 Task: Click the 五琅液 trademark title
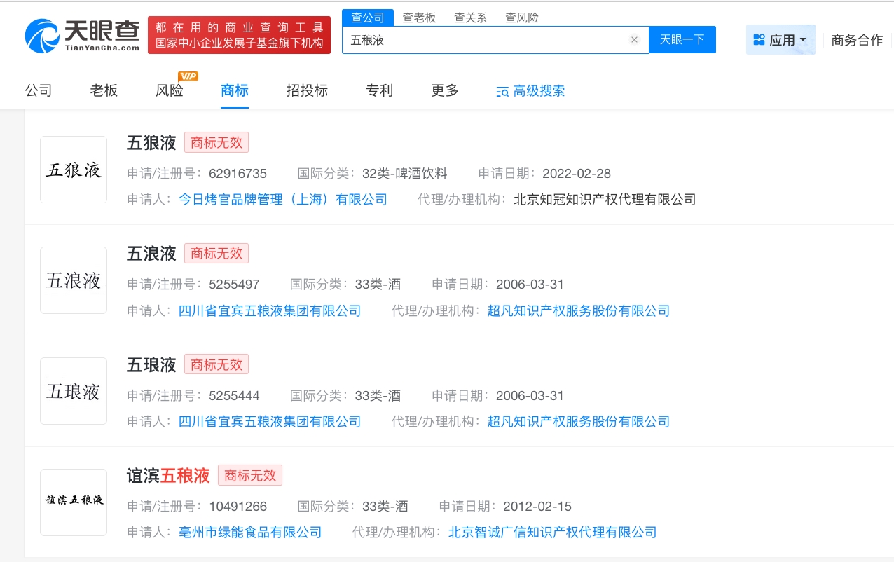point(151,365)
